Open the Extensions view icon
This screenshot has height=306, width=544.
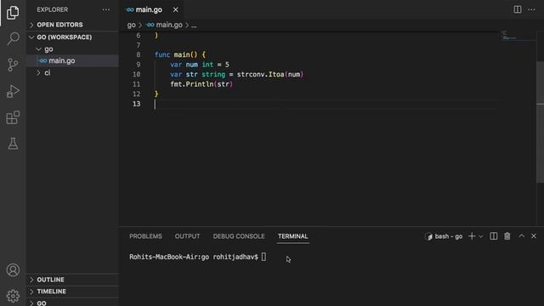tap(13, 117)
